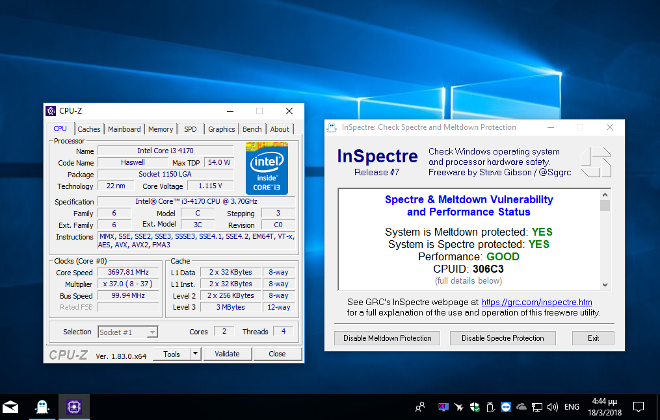
Task: Click the ENG language indicator in taskbar
Action: [572, 406]
